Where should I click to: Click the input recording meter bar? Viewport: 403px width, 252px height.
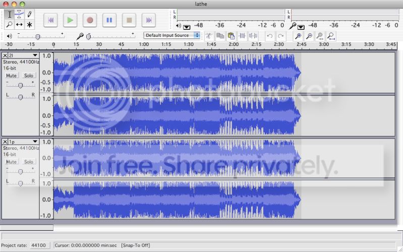(345, 15)
